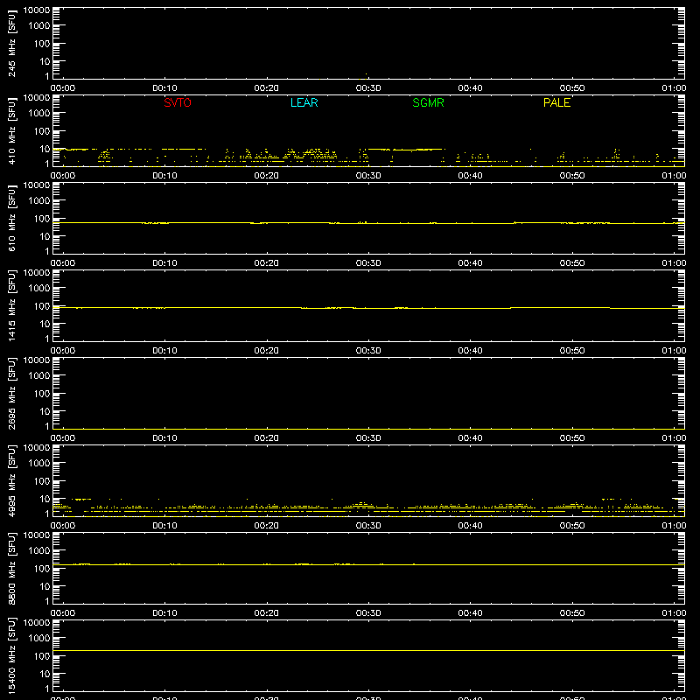Viewport: 700px width, 700px height.
Task: Click the 10 tick value on 1415 MHz axis
Action: (45, 324)
